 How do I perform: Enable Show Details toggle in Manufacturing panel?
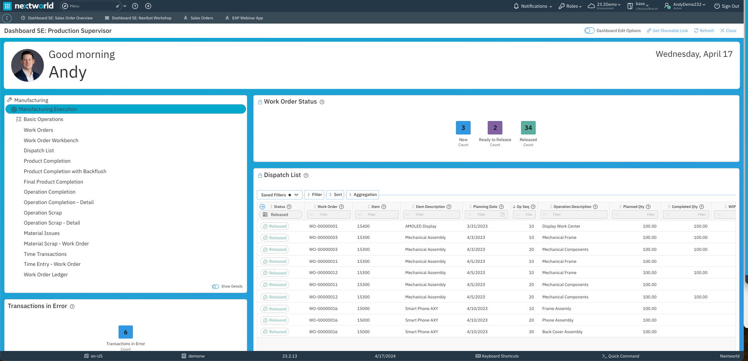[x=215, y=286]
